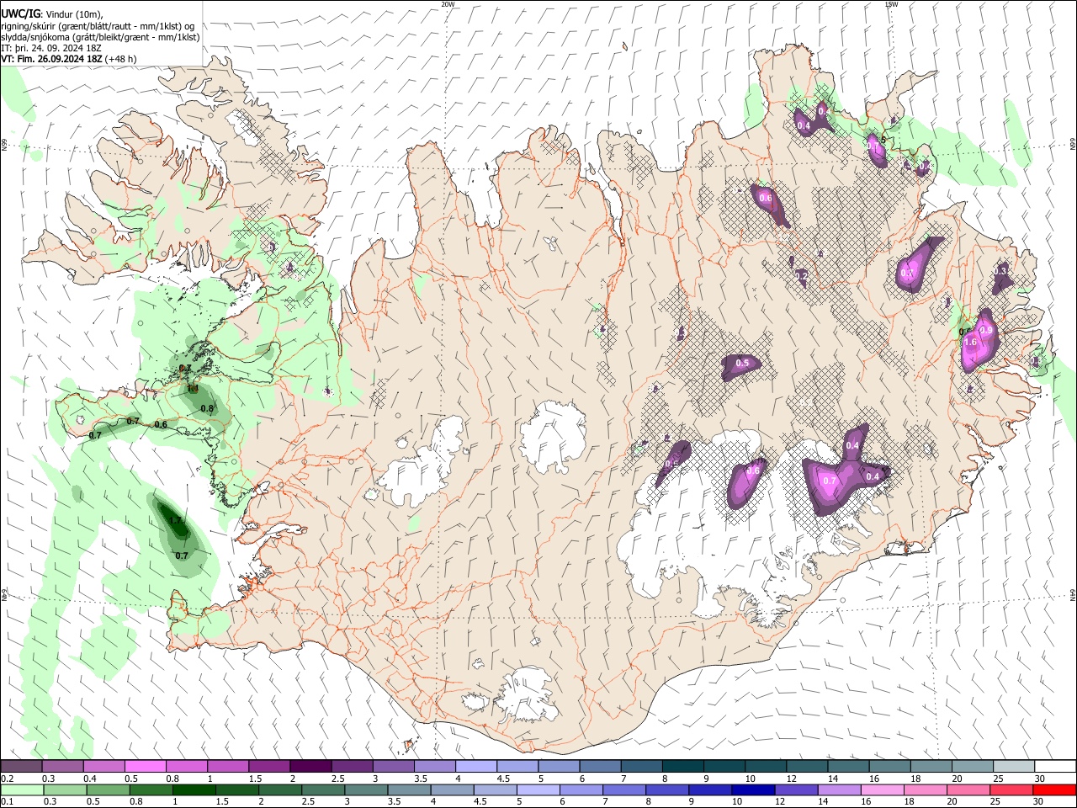The image size is (1077, 808).
Task: Click the 'VT: Fim. 26.09.2024 18Z (+48 h)' line
Action: (x=68, y=59)
